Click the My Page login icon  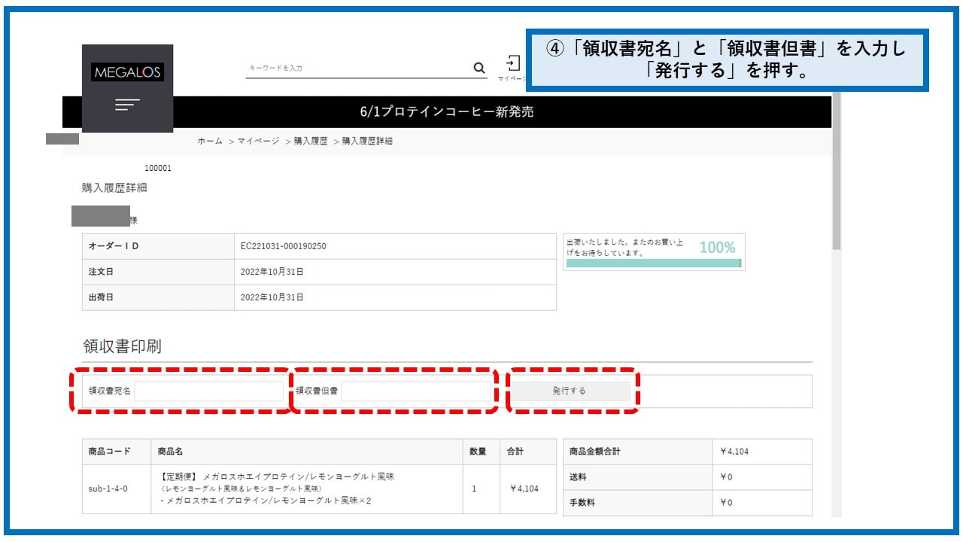point(513,65)
